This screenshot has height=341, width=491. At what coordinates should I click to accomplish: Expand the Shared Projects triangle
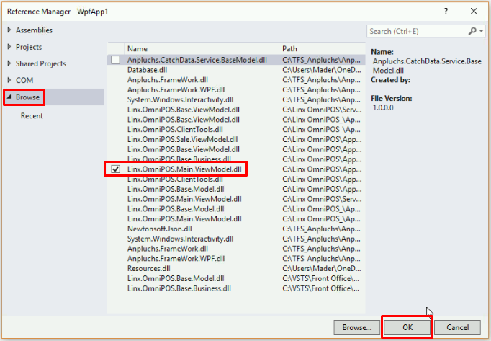pyautogui.click(x=9, y=63)
